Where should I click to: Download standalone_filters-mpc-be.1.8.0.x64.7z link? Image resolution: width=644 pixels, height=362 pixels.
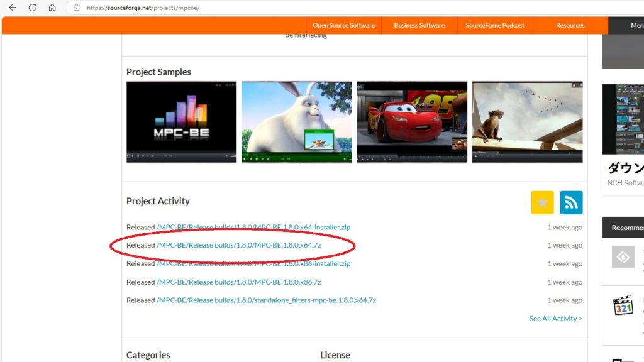[266, 300]
